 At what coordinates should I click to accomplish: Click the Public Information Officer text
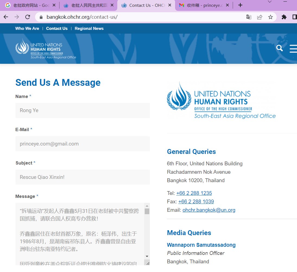pos(196,253)
